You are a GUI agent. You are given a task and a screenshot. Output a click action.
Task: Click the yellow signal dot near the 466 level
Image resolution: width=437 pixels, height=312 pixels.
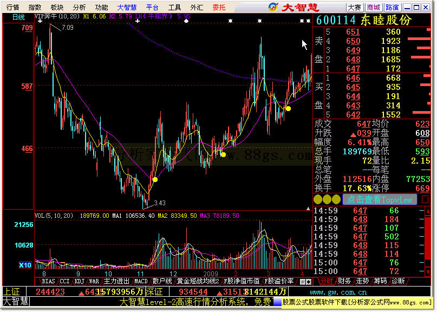(223, 154)
